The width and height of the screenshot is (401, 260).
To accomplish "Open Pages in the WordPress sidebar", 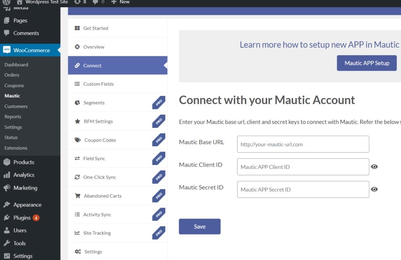I will 30,20.
